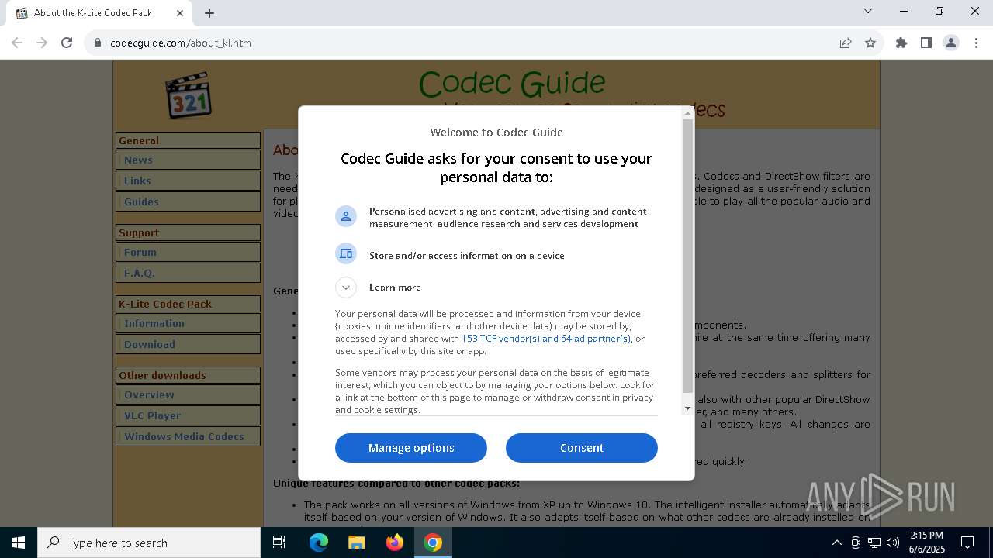View site information lock icon

[98, 43]
